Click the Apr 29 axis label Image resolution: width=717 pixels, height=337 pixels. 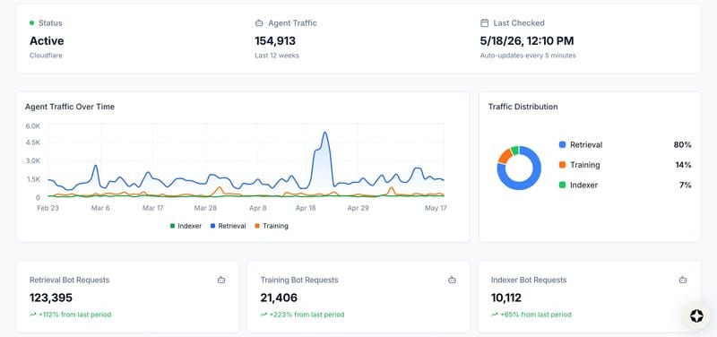click(x=358, y=208)
